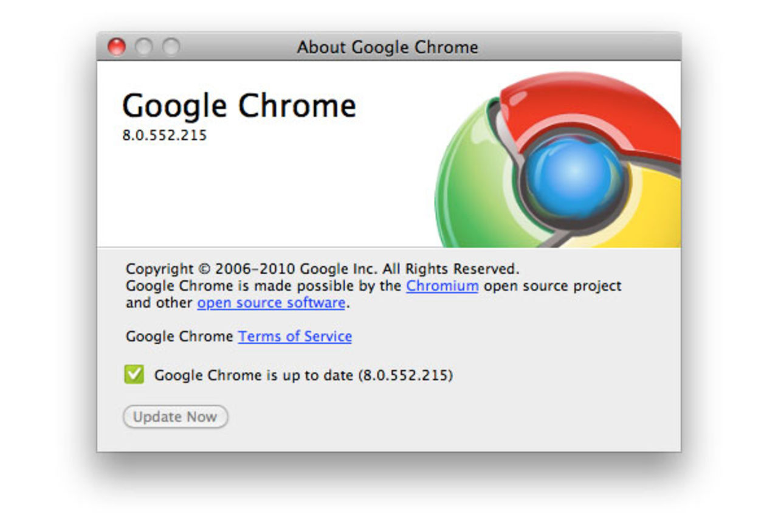Image resolution: width=778 pixels, height=523 pixels.
Task: Open the Chromium project link
Action: tap(442, 286)
